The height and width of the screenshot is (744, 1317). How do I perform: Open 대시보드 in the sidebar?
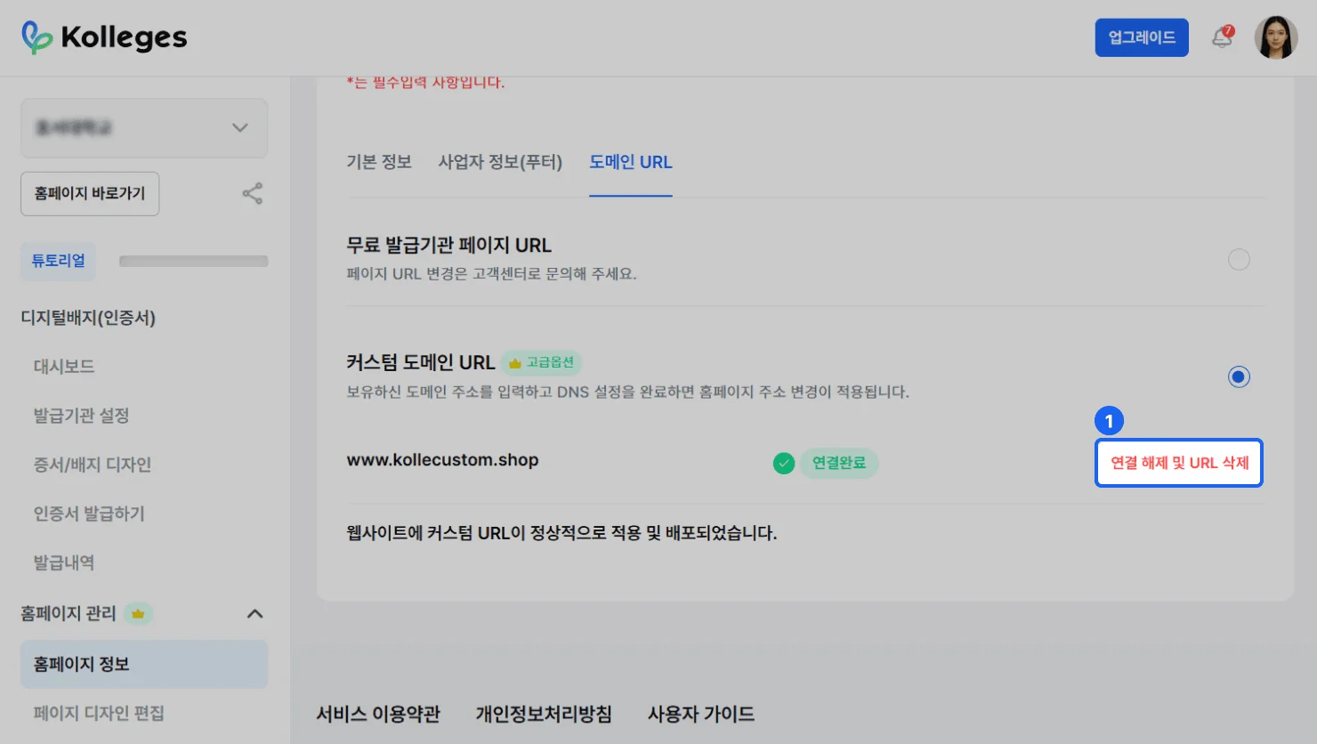click(x=64, y=367)
